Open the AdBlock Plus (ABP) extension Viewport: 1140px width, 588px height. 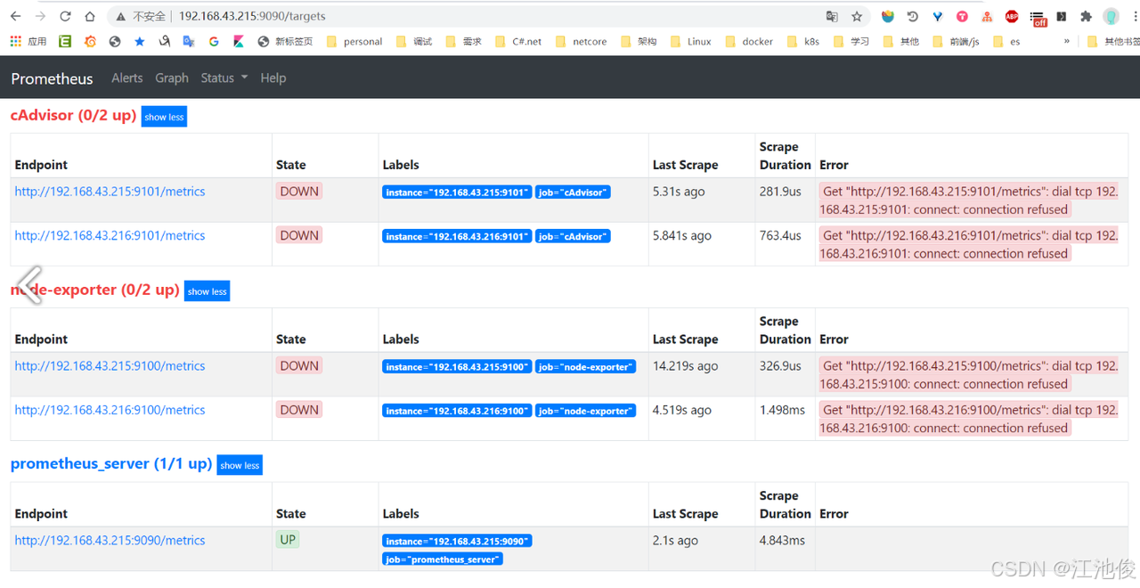pyautogui.click(x=1012, y=16)
